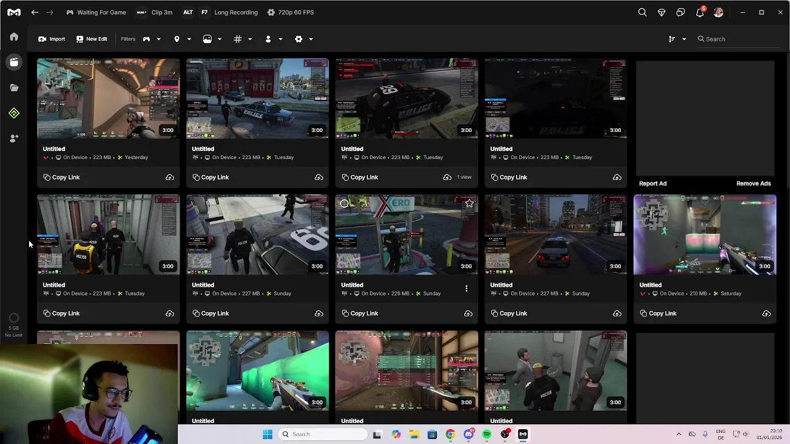
Task: Open the Saturday clip thumbnail with purple rifle
Action: click(705, 235)
